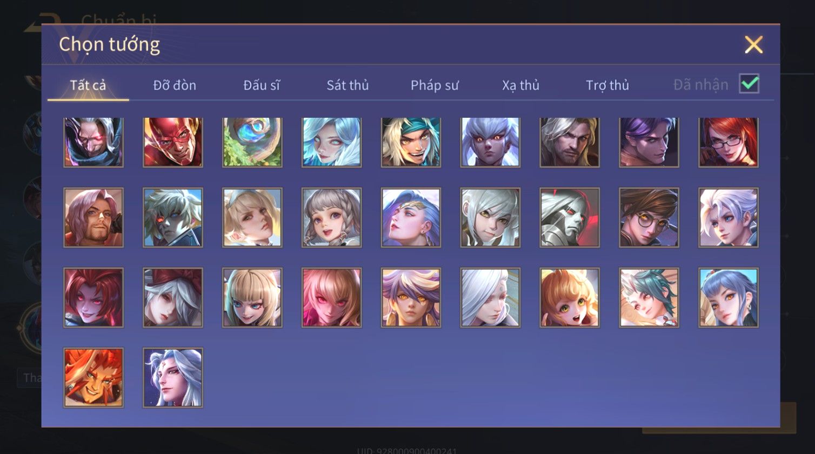This screenshot has width=815, height=454.
Task: Show the Xạ thủ hero list
Action: coord(521,85)
